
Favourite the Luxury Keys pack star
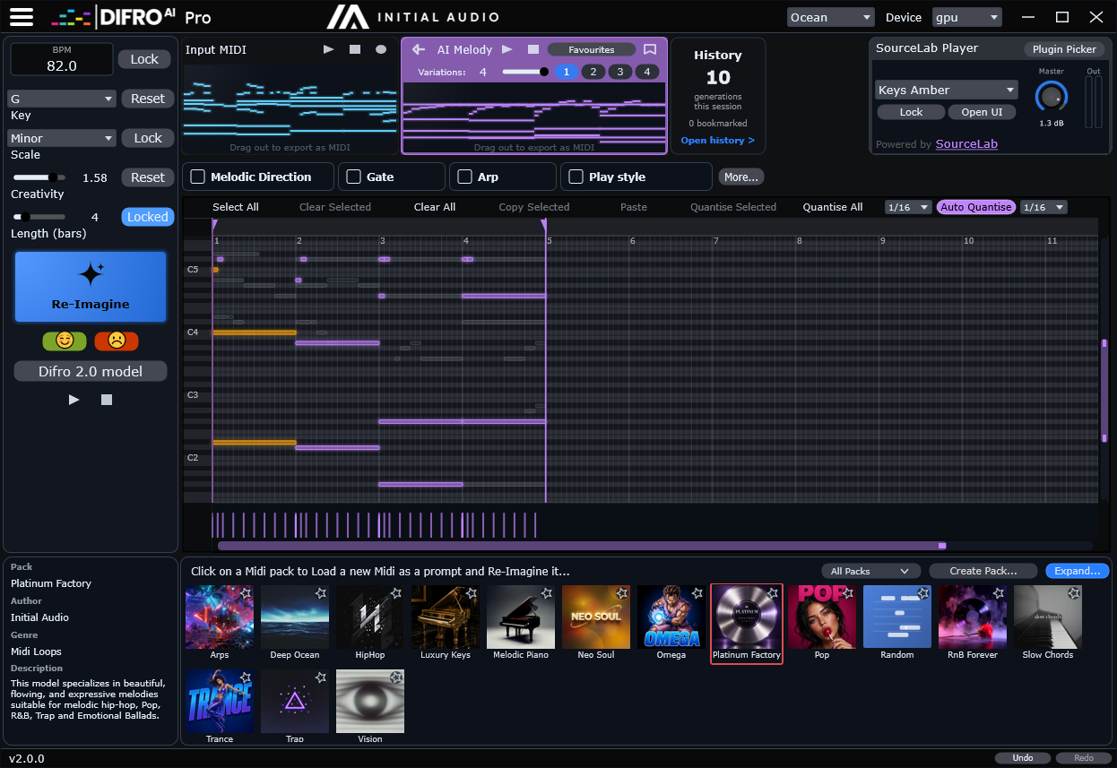pyautogui.click(x=472, y=593)
